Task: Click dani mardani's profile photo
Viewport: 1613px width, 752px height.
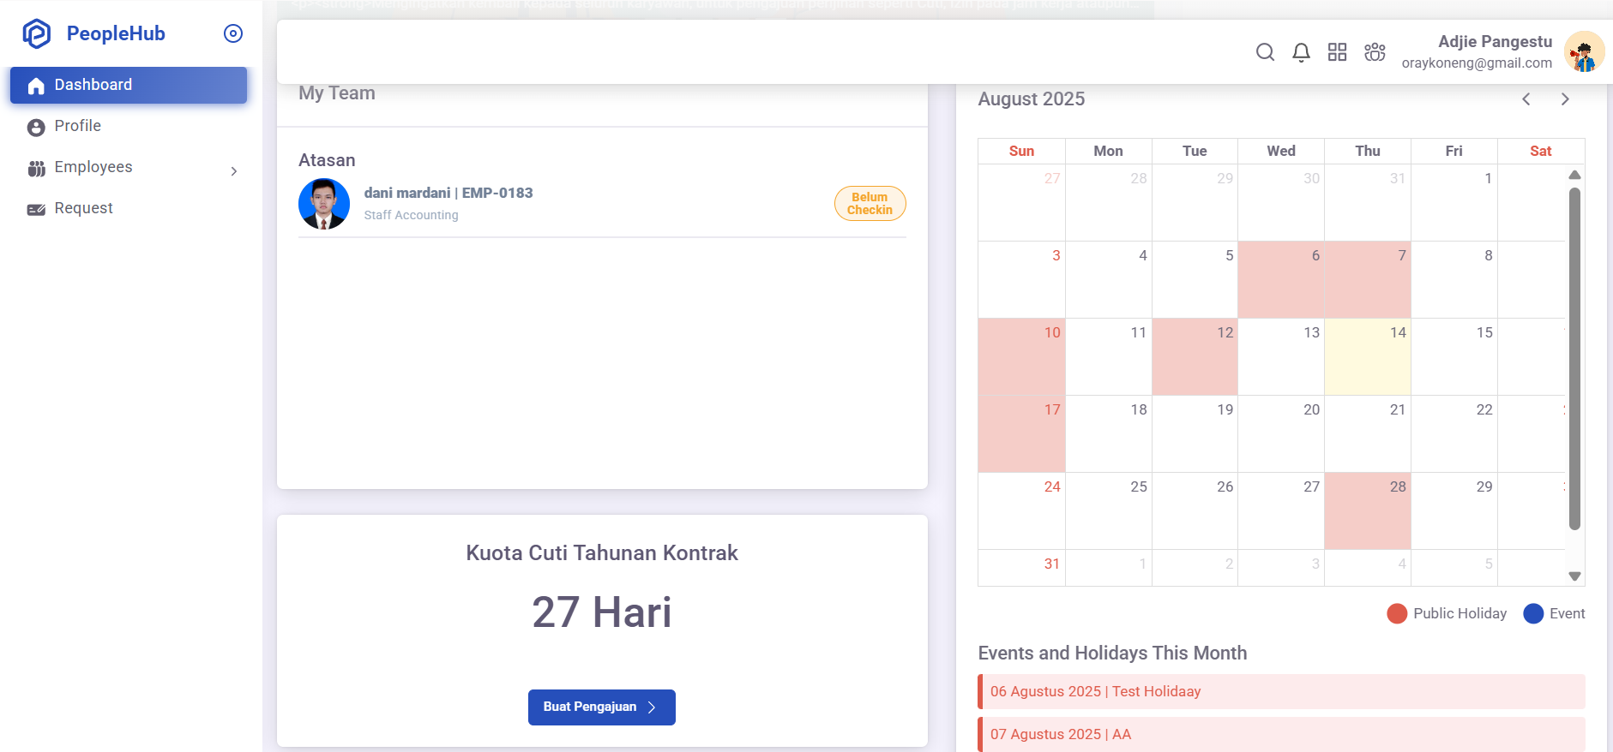Action: tap(324, 204)
